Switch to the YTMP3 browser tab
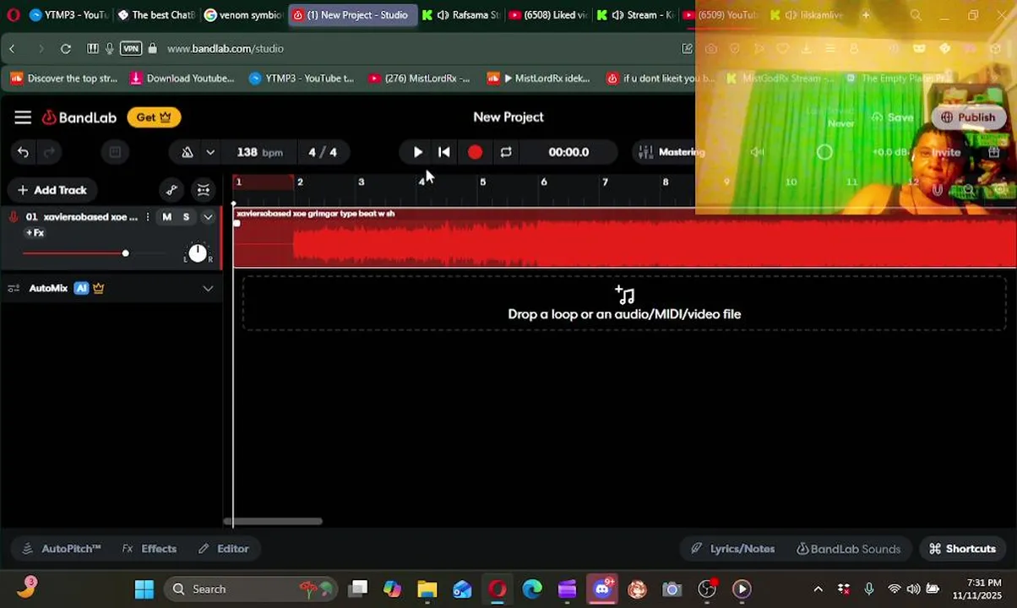 pyautogui.click(x=68, y=15)
